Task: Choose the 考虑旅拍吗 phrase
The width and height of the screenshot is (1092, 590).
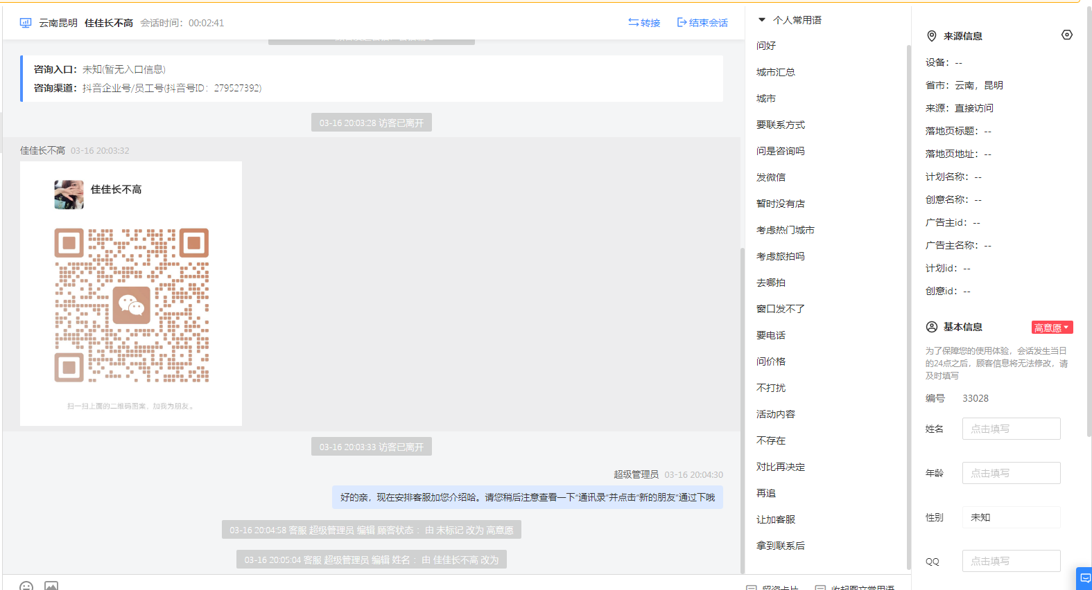Action: (x=781, y=256)
